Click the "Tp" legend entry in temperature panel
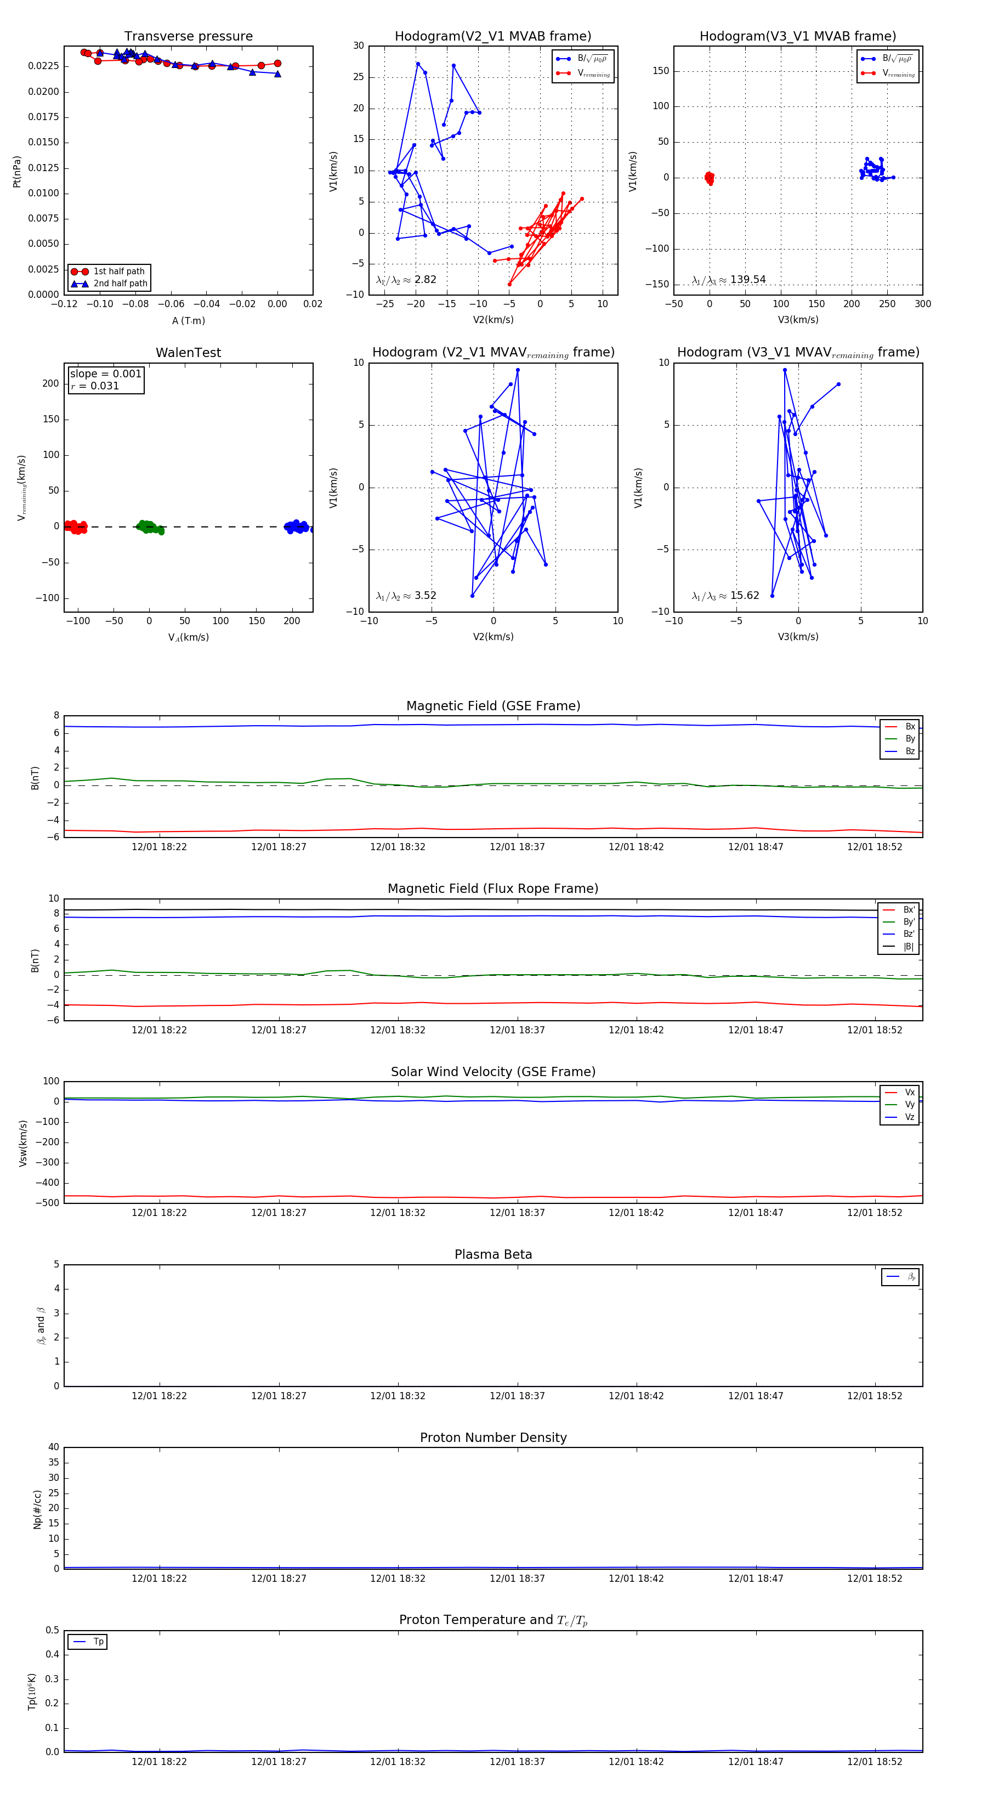 click(88, 1642)
